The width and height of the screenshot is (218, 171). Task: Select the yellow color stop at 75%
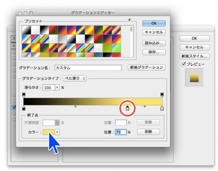tap(127, 108)
